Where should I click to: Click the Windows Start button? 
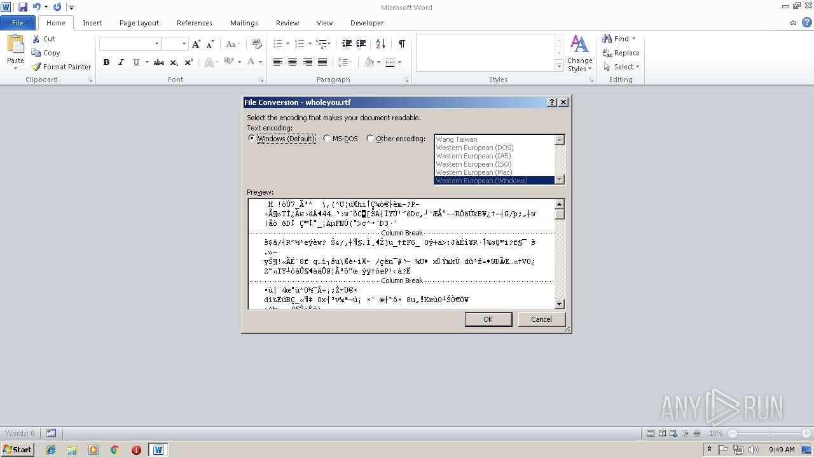click(17, 450)
